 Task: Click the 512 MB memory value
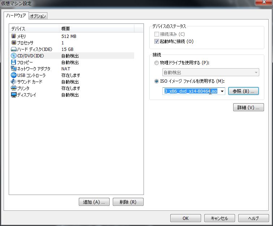point(69,36)
